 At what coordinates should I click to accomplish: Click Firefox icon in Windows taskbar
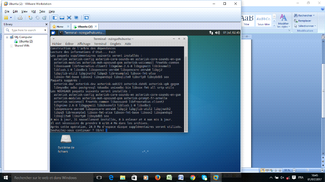pos(158,177)
